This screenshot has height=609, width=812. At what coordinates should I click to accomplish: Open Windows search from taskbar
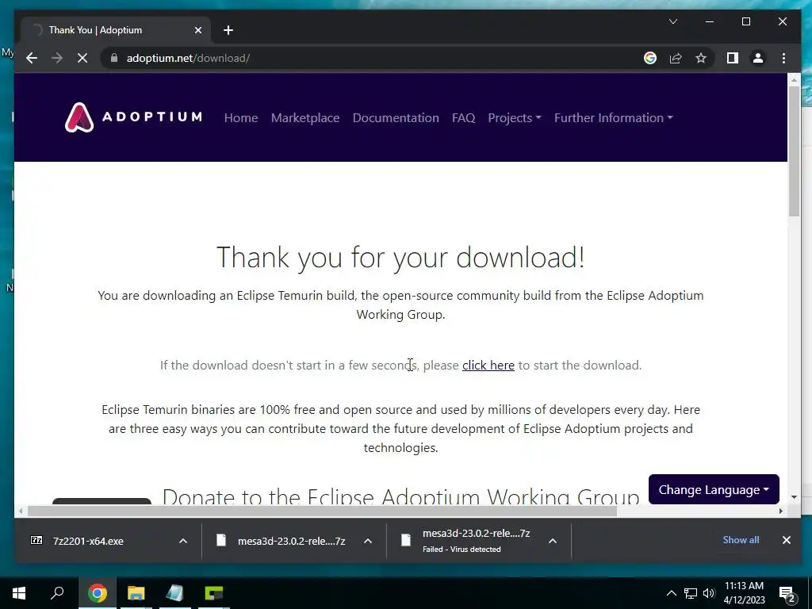click(x=57, y=593)
